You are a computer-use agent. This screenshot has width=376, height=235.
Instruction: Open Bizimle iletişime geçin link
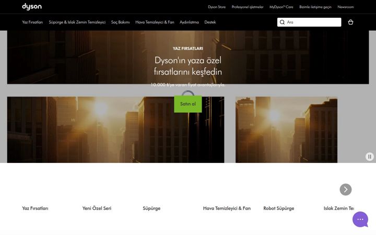[315, 7]
